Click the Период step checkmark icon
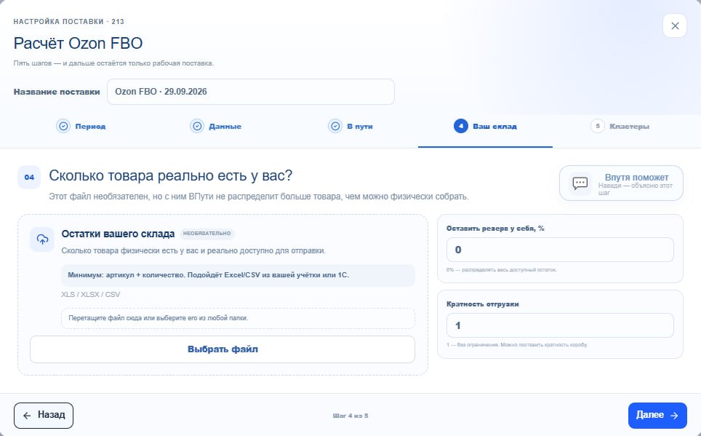This screenshot has width=701, height=436. [63, 126]
